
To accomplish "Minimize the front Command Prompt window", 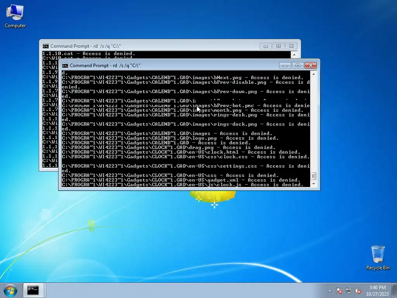I will (285, 66).
